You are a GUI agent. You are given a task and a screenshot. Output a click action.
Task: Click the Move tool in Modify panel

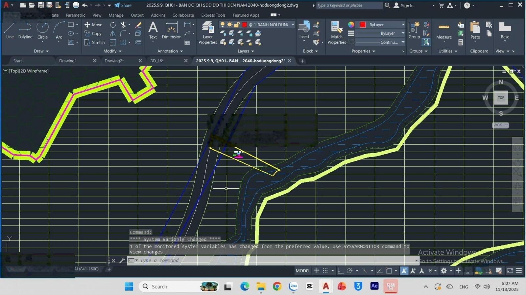click(93, 25)
